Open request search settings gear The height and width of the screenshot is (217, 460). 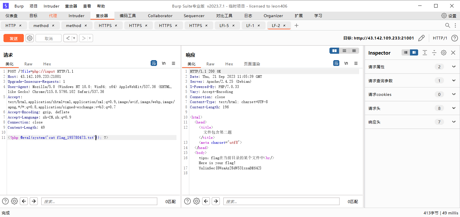pyautogui.click(x=14, y=201)
